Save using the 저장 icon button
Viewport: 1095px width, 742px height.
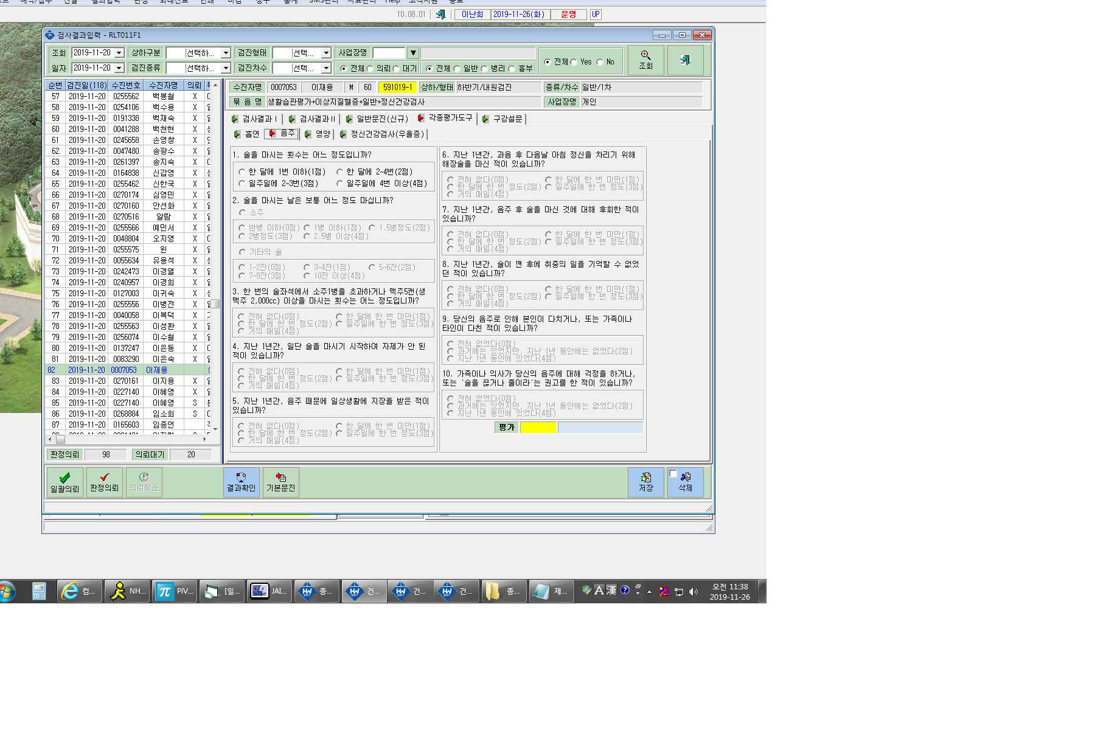coord(646,482)
